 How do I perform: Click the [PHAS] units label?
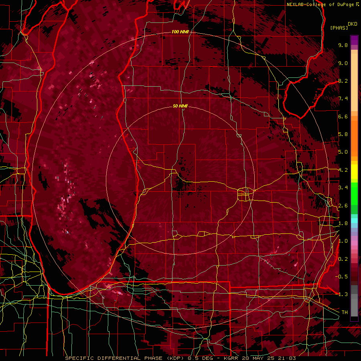pyautogui.click(x=339, y=28)
